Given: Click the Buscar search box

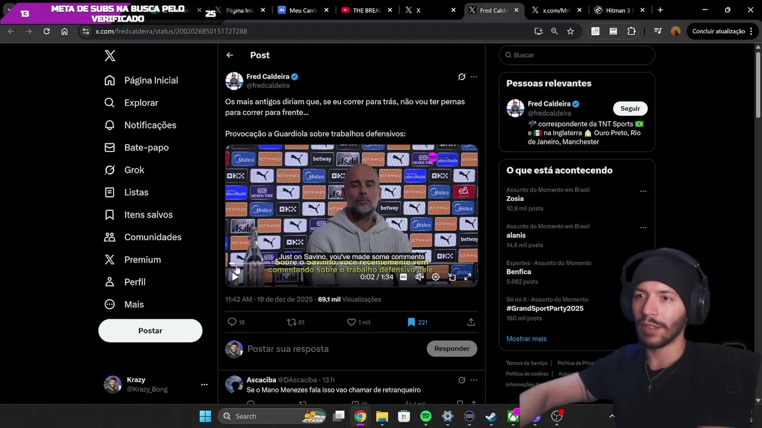Looking at the screenshot, I should tap(577, 55).
